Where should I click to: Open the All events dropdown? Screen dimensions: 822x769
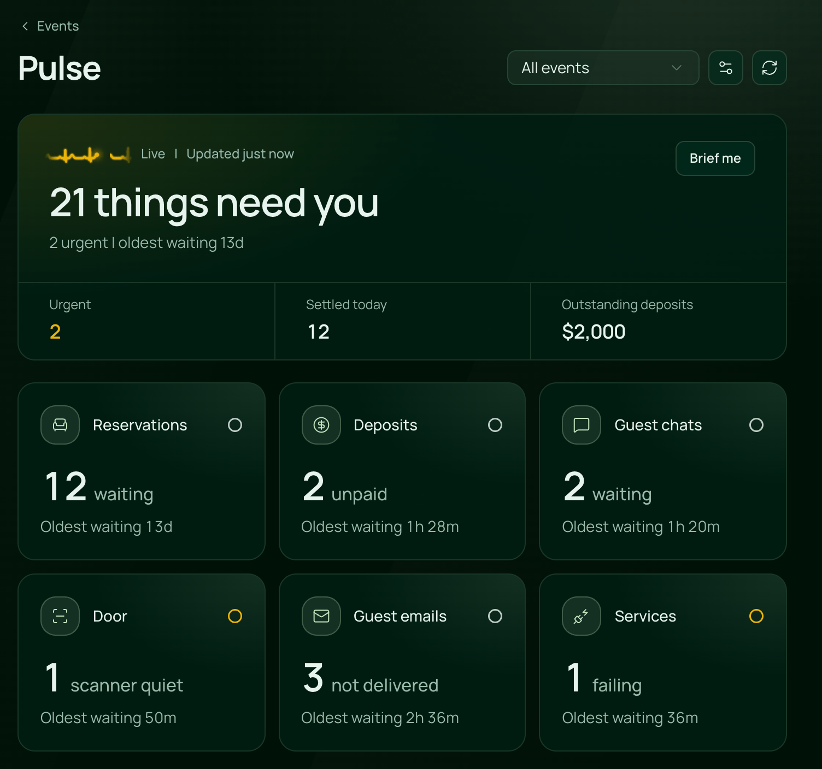click(x=603, y=68)
